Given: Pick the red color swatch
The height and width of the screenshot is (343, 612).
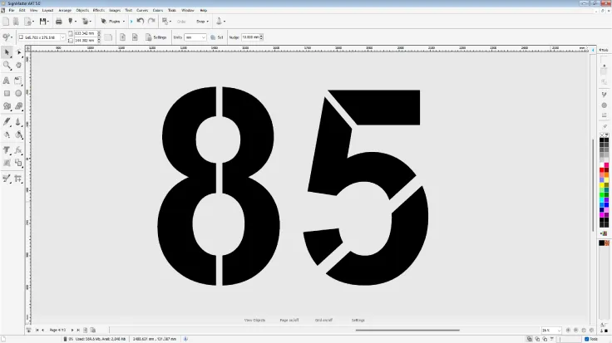Looking at the screenshot, I should [x=602, y=170].
